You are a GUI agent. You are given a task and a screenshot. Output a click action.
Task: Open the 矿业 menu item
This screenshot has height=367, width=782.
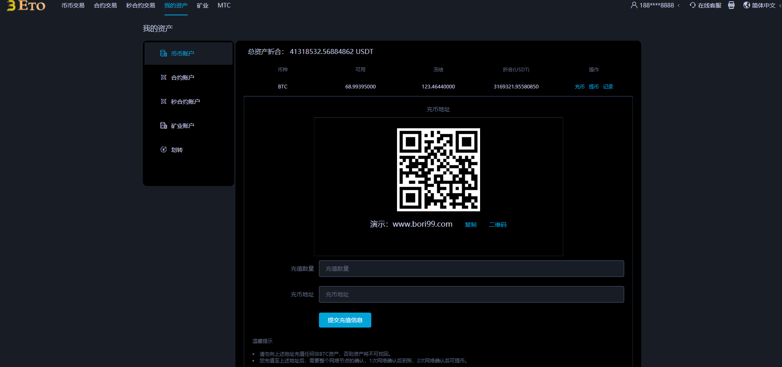click(203, 5)
